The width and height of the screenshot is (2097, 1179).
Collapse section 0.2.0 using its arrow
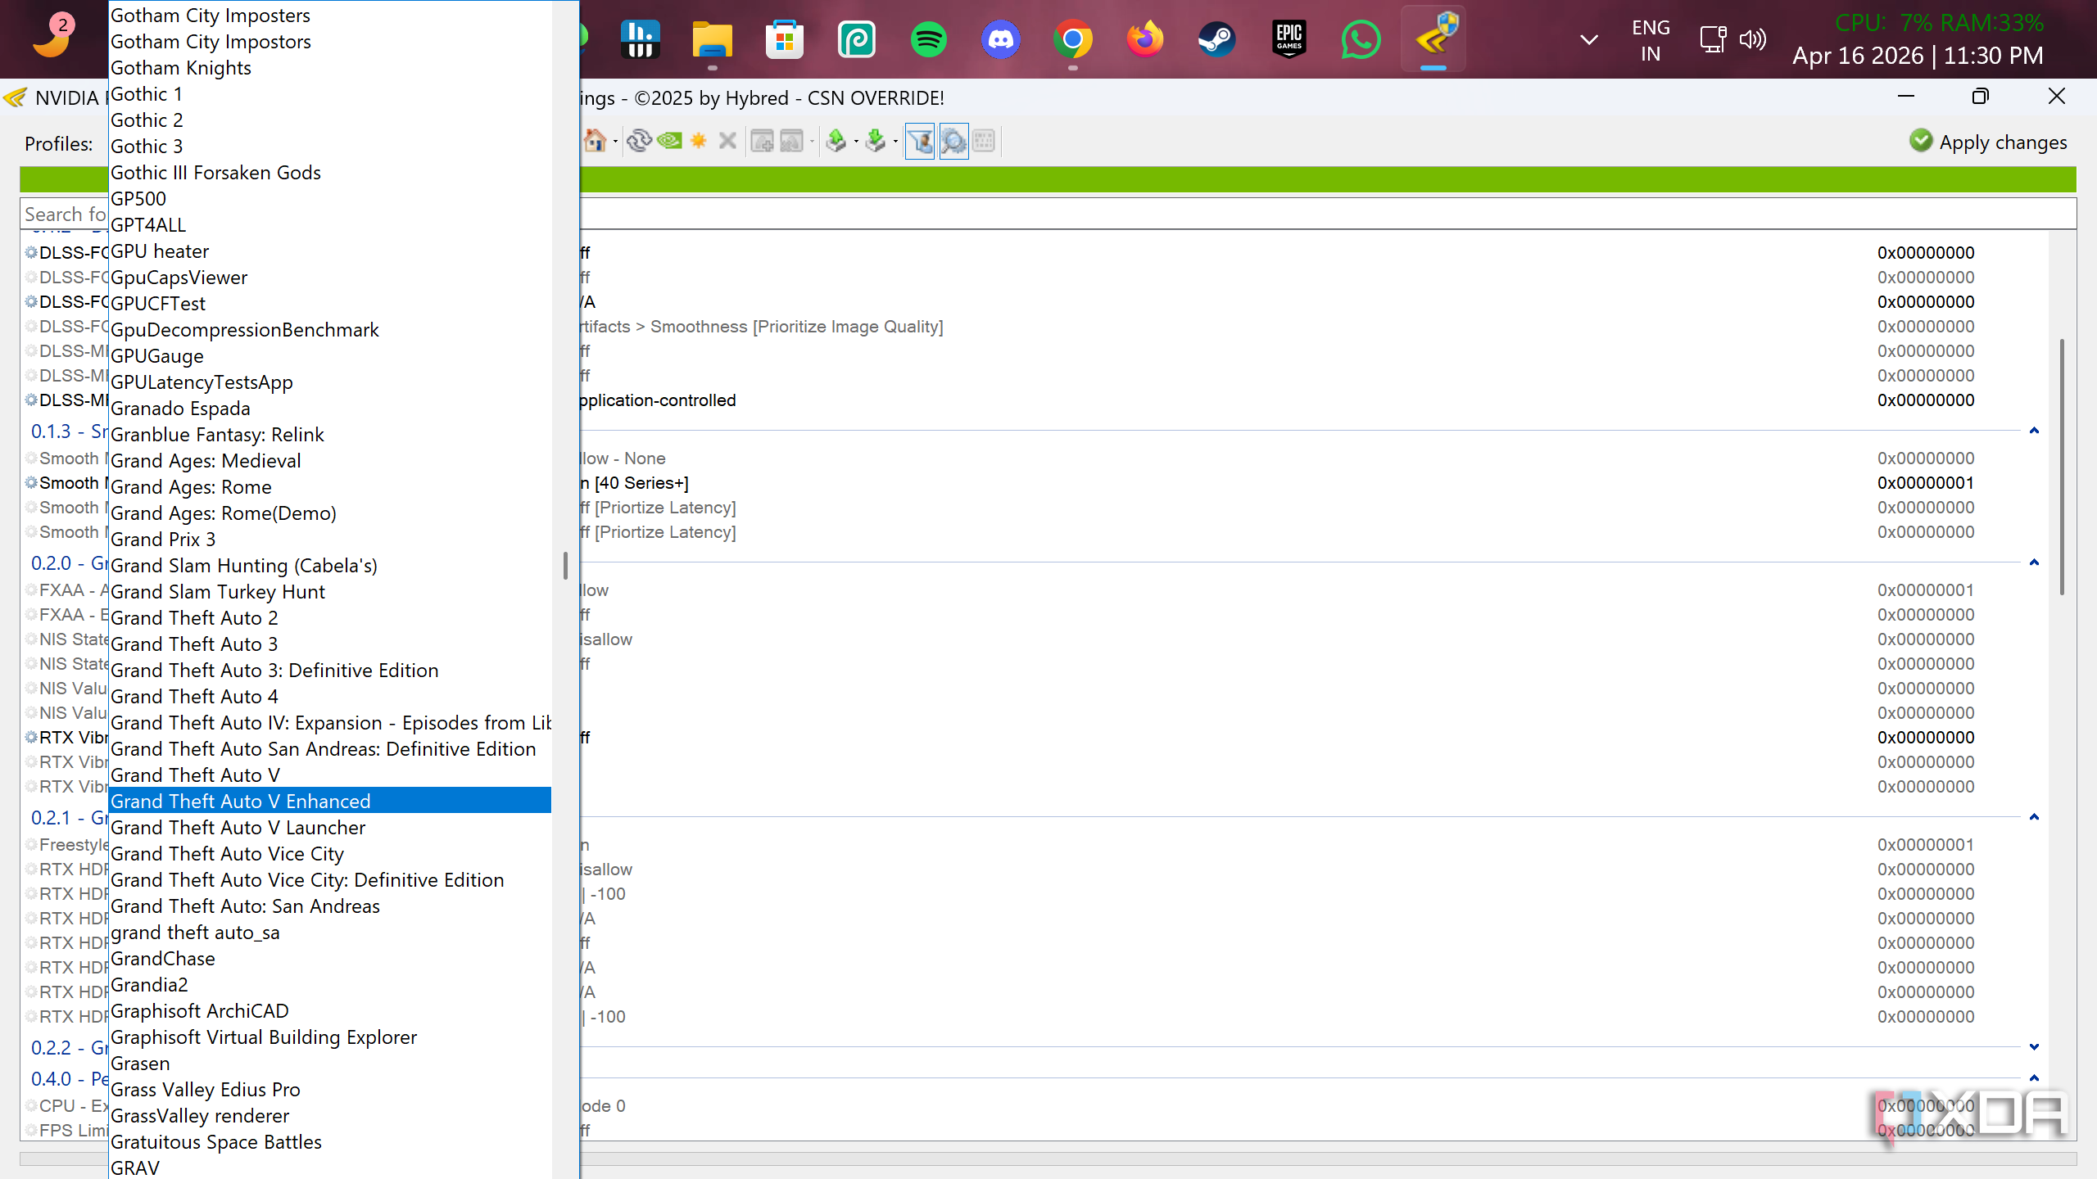pos(2034,562)
